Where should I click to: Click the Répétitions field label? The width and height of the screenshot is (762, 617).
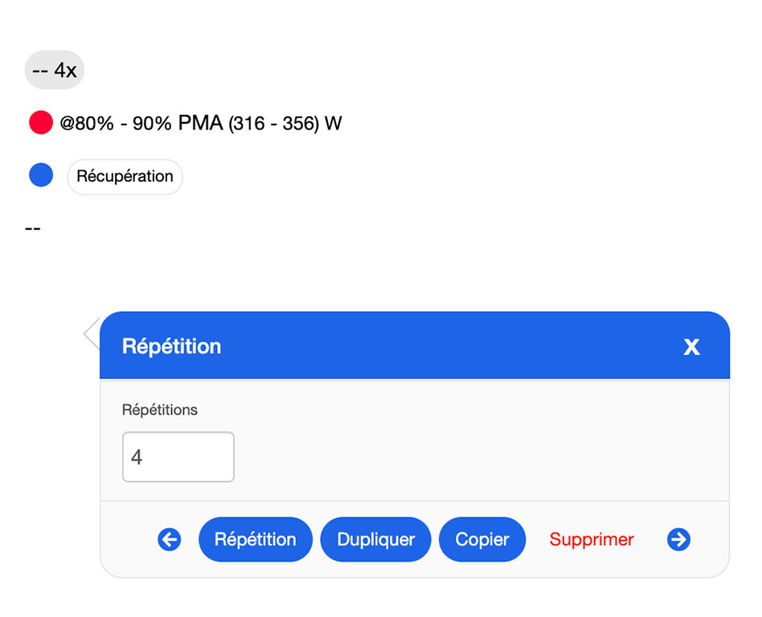159,410
